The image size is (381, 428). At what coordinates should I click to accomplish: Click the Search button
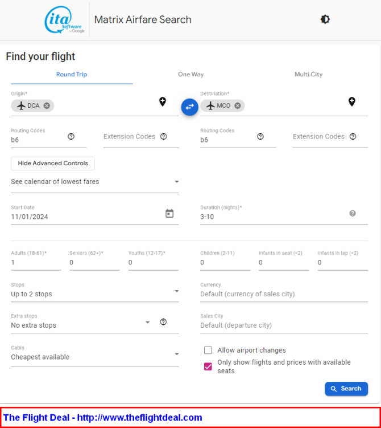coord(346,389)
